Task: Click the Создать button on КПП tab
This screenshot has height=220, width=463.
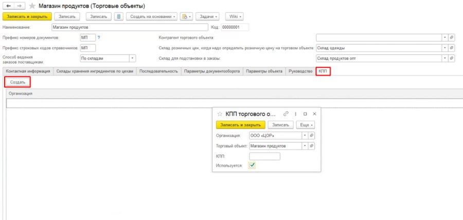Action: click(x=17, y=82)
